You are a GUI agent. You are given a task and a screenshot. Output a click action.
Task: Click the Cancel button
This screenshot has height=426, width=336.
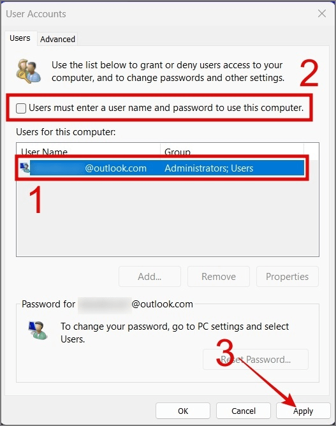coord(244,411)
